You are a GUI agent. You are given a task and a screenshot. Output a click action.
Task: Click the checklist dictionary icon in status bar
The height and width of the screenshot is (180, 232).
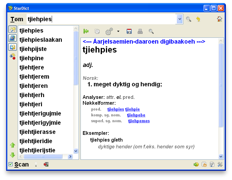[212, 164]
